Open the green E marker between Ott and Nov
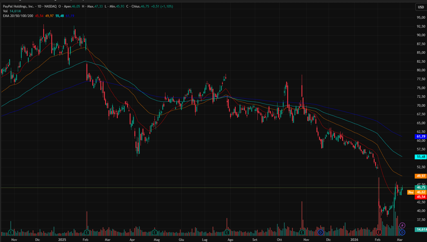The height and width of the screenshot is (242, 427). [x=302, y=232]
